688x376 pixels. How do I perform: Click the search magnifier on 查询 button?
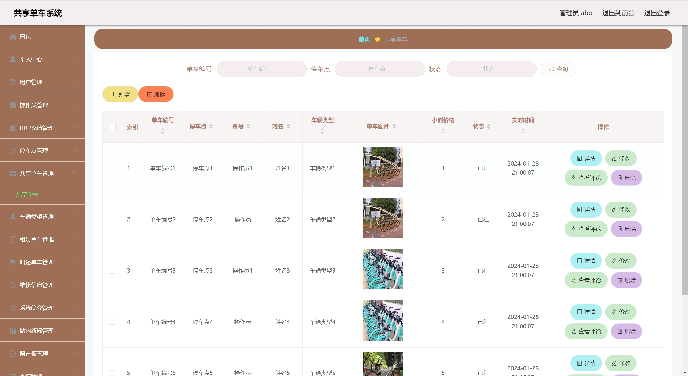click(x=552, y=69)
